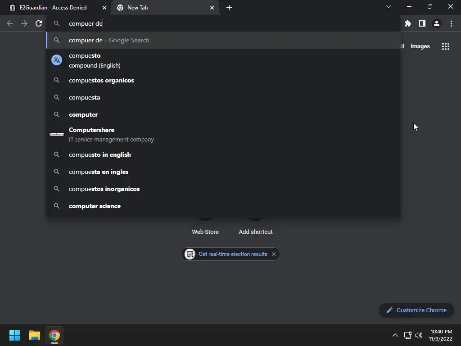Open the clock showing 10:40 PM
The height and width of the screenshot is (346, 461).
tap(440, 335)
